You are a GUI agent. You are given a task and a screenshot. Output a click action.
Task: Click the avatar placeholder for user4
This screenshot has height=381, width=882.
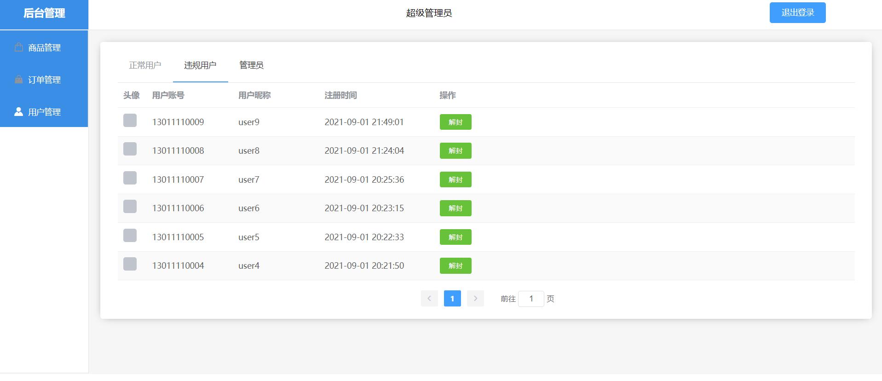[x=130, y=264]
